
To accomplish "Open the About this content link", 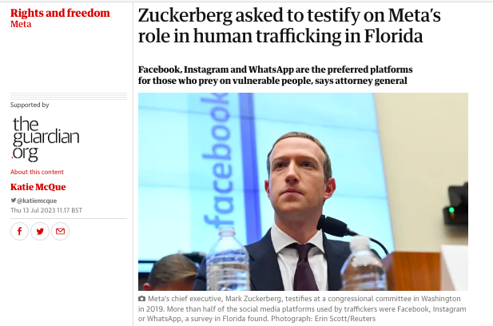I will coord(37,172).
